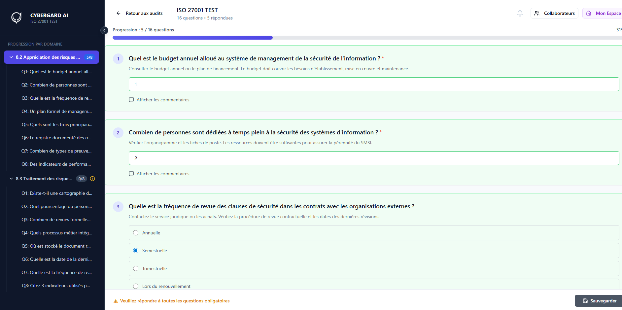Click the Cybergard AI shield logo
The image size is (622, 310).
(16, 17)
